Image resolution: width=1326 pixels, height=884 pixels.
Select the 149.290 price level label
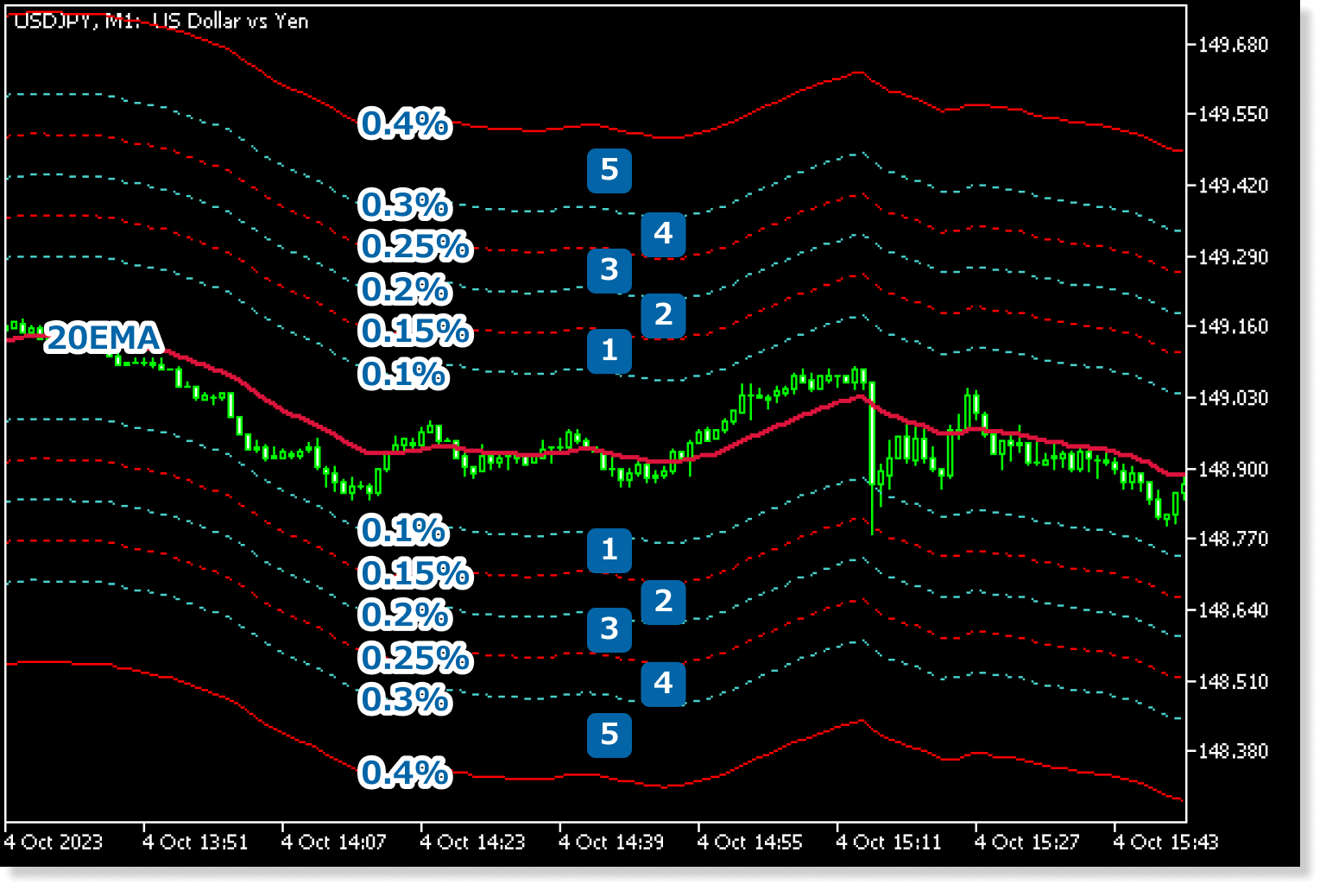coord(1233,257)
